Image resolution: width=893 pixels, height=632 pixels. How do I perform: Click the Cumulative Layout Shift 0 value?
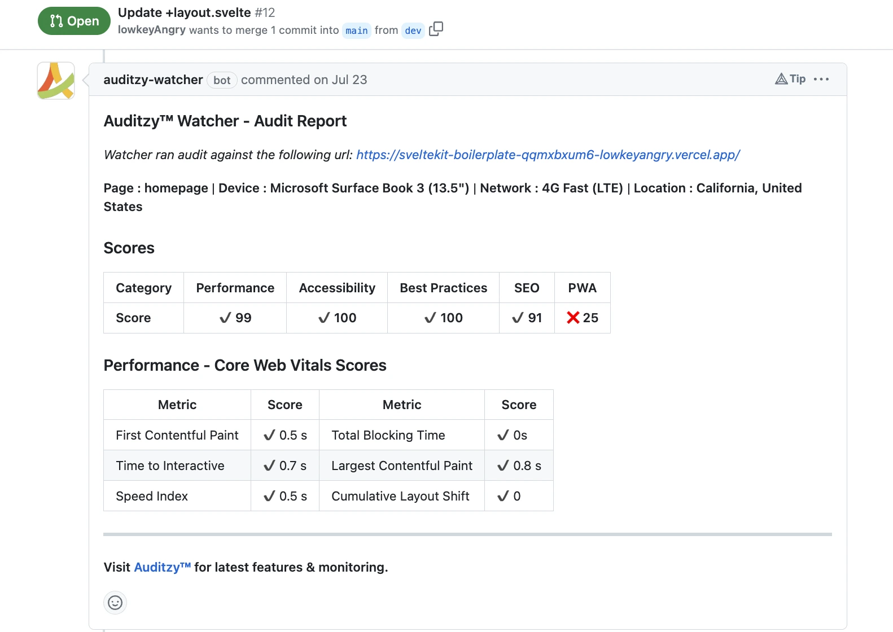point(509,496)
